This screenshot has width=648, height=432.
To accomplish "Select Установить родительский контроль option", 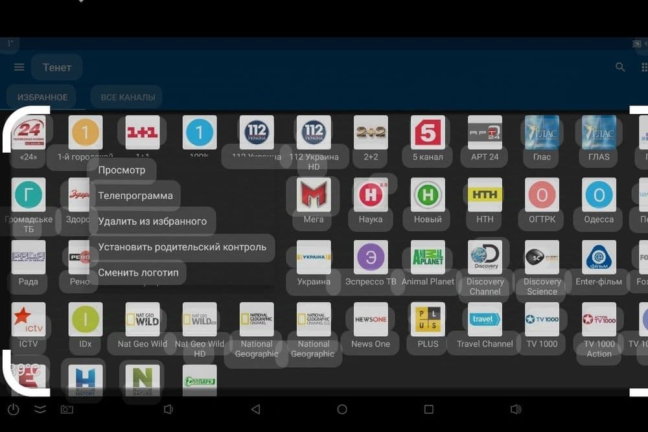I will click(x=182, y=247).
